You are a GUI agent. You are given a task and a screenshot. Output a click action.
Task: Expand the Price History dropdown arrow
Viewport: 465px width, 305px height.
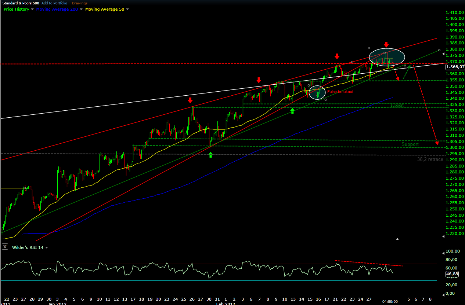[32, 9]
